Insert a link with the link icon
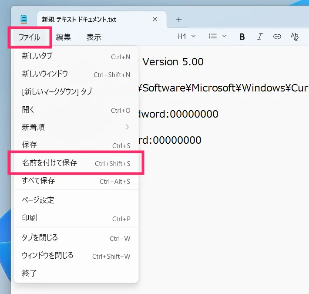This screenshot has height=294, width=309. pos(277,37)
